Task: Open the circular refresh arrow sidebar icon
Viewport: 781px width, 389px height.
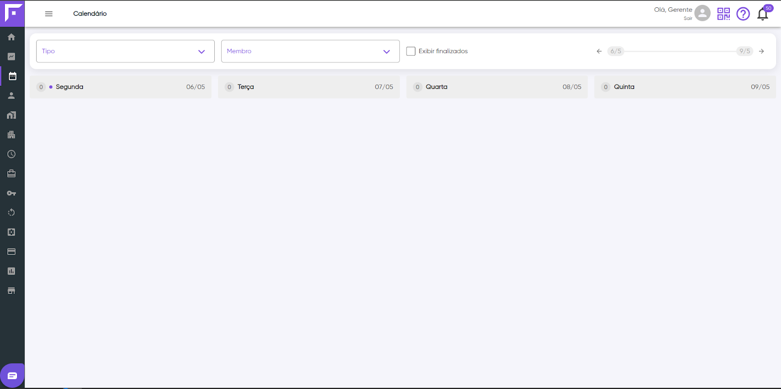Action: click(x=12, y=213)
